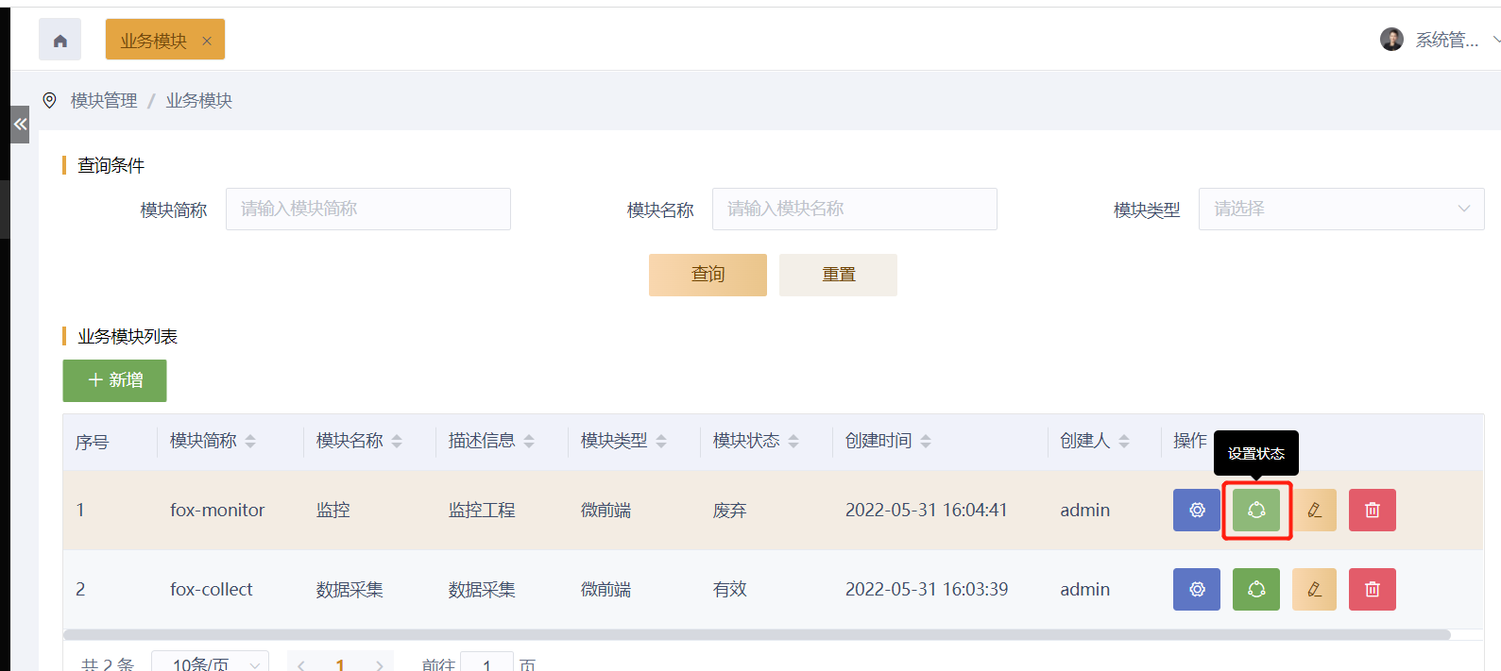Click the green 新增 button
Screen dimensions: 1501x671
(x=115, y=380)
